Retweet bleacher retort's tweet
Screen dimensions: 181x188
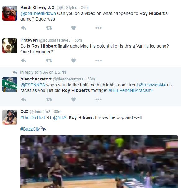(x=49, y=99)
